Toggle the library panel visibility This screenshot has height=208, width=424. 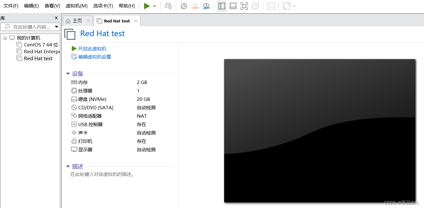click(222, 6)
